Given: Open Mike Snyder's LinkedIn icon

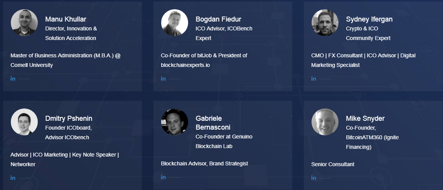Looking at the screenshot, I should 313,178.
